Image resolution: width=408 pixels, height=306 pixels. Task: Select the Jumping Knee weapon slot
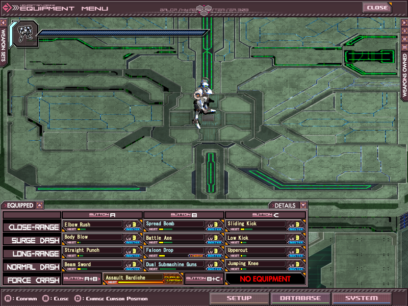click(265, 265)
